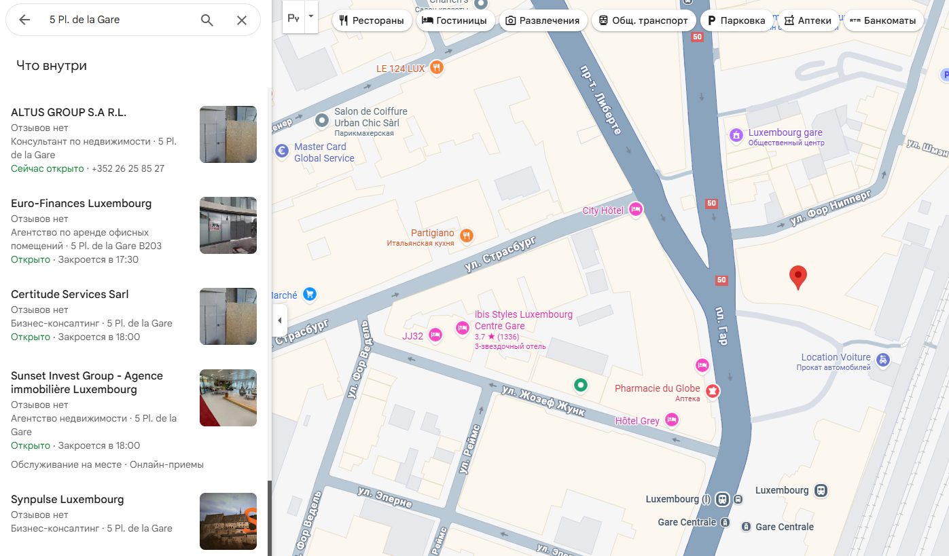The width and height of the screenshot is (949, 556).
Task: Click the Partigiano restaurant marker
Action: coord(466,236)
